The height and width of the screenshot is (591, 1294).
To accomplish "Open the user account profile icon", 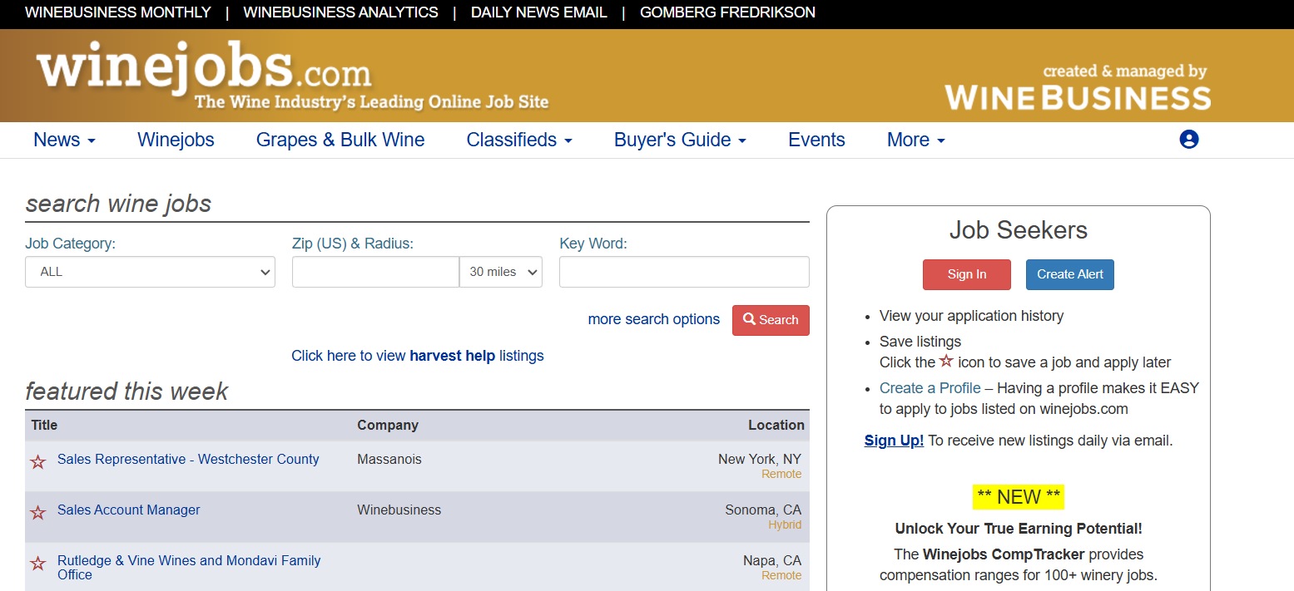I will (x=1188, y=140).
